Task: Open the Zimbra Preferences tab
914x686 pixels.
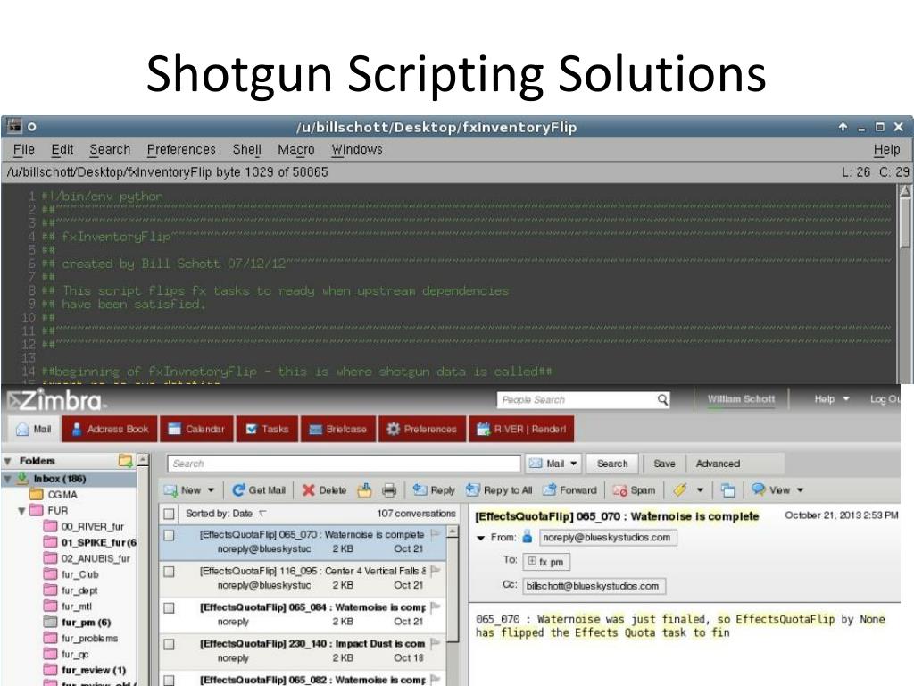Action: point(422,430)
